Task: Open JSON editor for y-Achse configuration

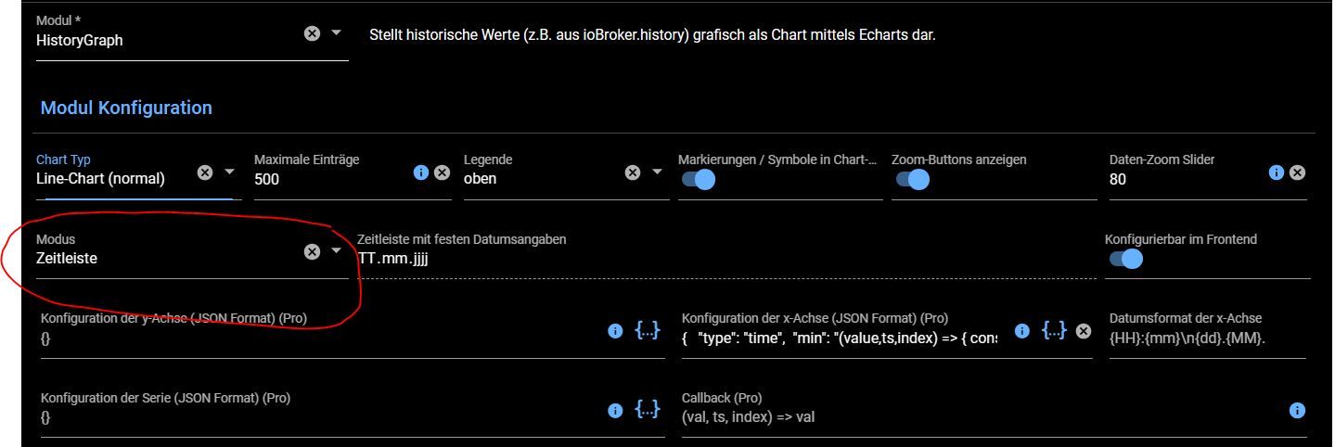Action: coord(647,330)
